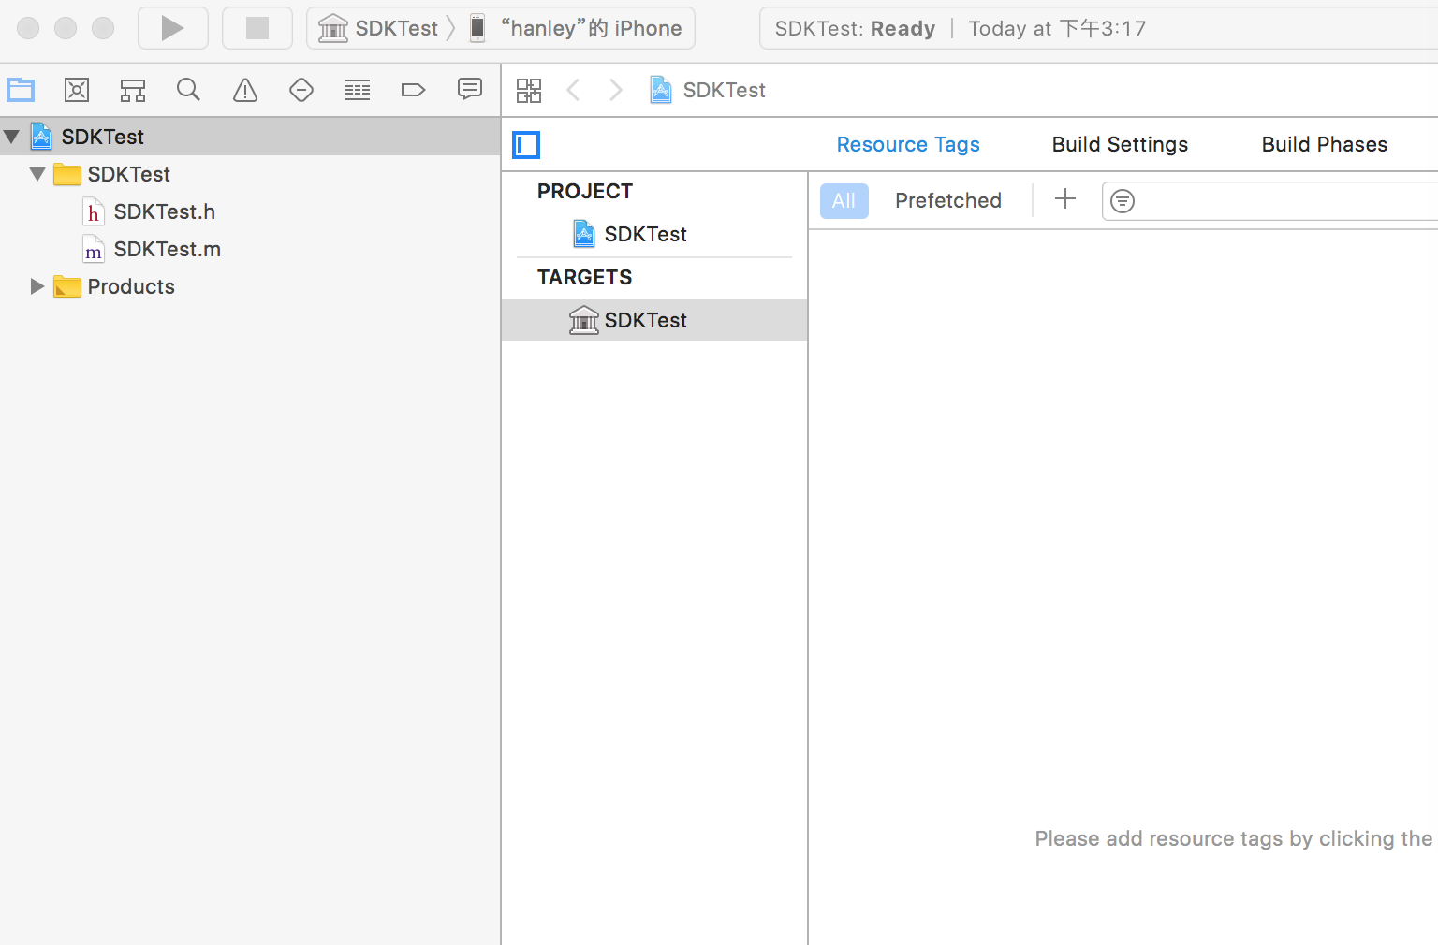Go back with the left chevron
The image size is (1438, 945).
[574, 90]
